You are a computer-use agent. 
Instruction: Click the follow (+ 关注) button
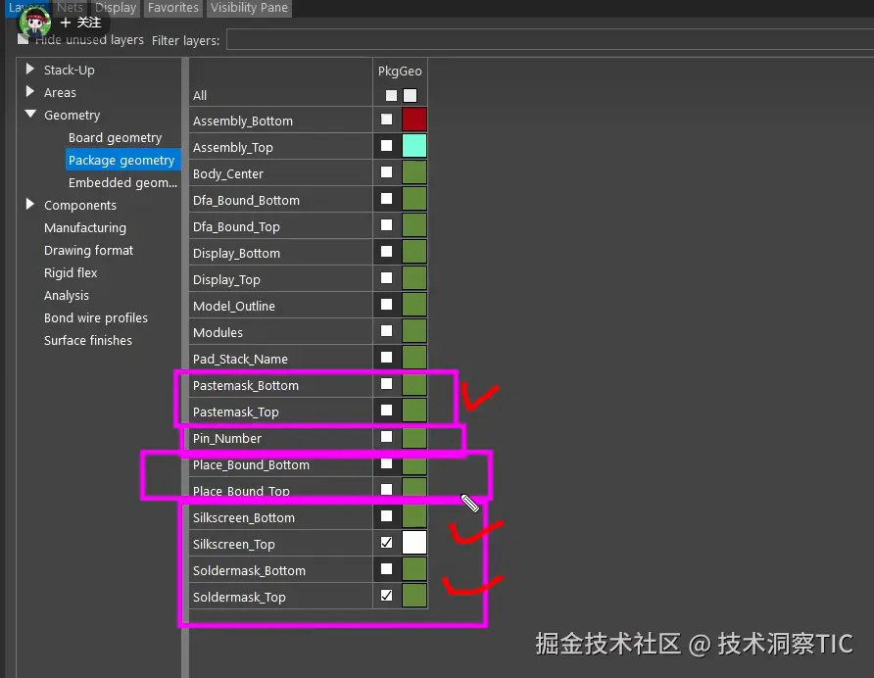[81, 23]
